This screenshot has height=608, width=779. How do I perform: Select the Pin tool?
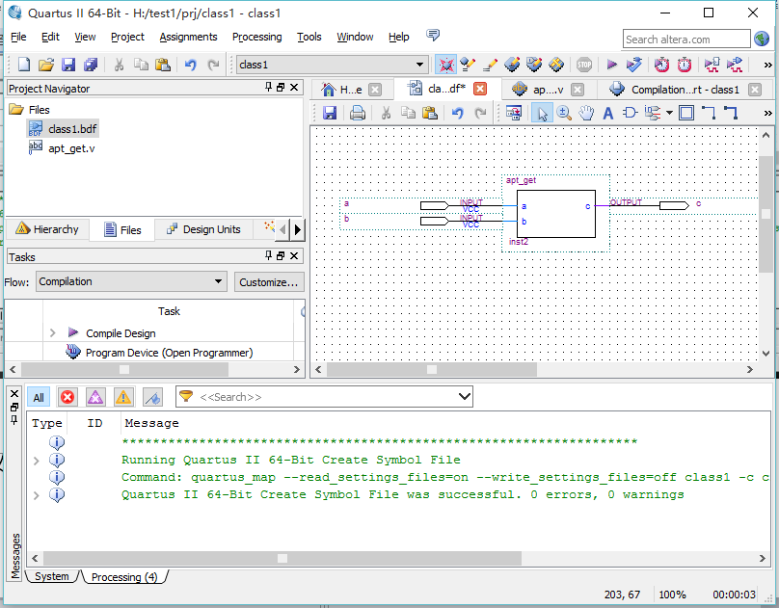tap(653, 113)
